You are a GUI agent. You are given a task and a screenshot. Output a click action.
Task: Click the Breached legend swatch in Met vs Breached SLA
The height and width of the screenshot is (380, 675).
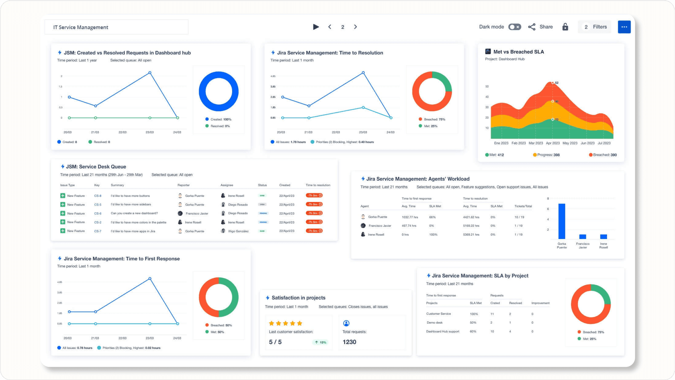(x=591, y=155)
